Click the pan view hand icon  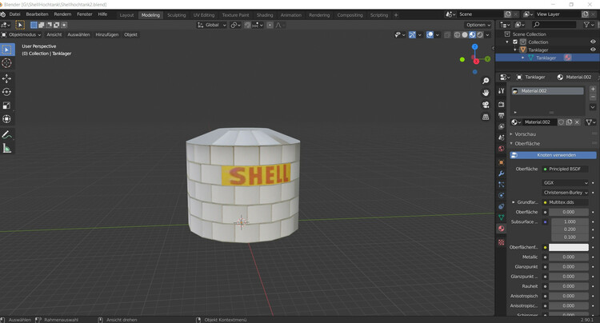pyautogui.click(x=486, y=93)
